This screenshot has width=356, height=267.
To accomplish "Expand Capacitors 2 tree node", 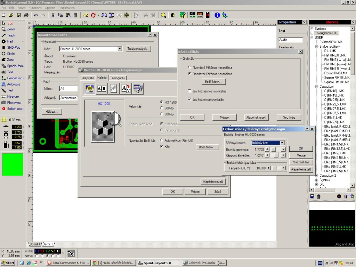I will coord(317,176).
